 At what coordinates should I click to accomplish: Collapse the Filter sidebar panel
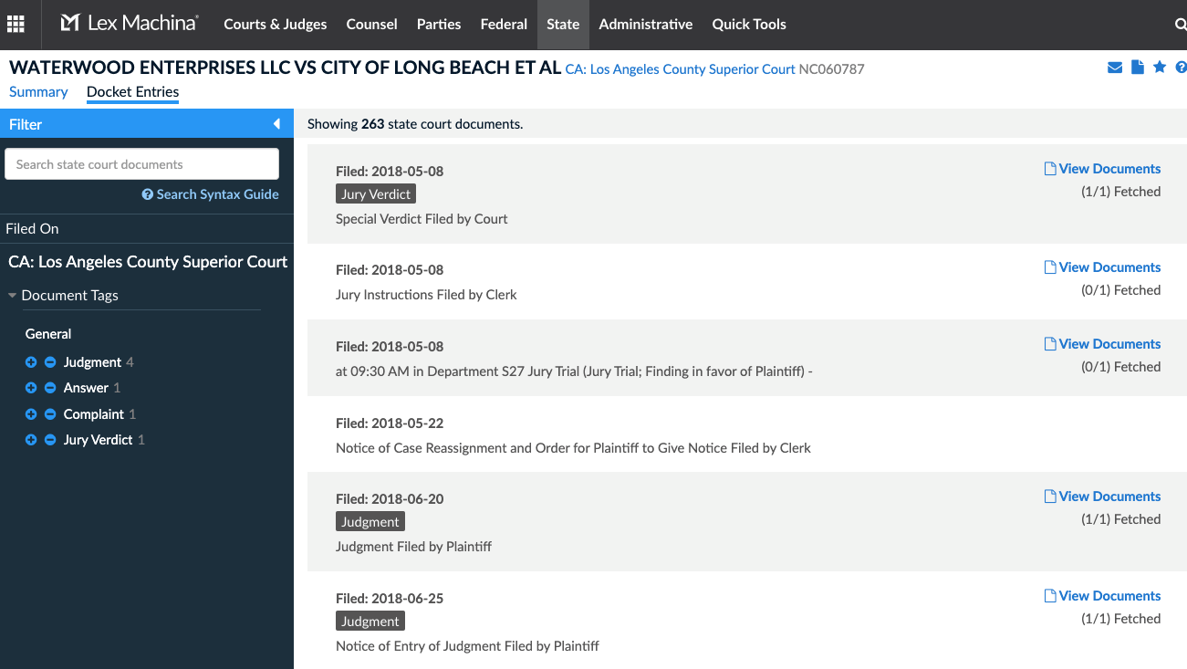(276, 124)
